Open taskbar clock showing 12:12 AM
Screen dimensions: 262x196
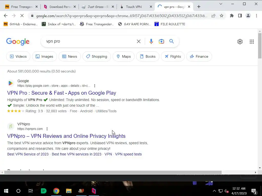[x=239, y=191]
